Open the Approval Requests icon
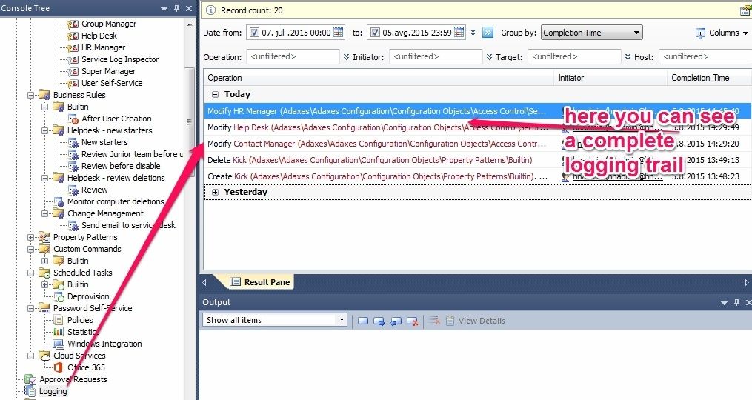Image resolution: width=752 pixels, height=400 pixels. [30, 379]
